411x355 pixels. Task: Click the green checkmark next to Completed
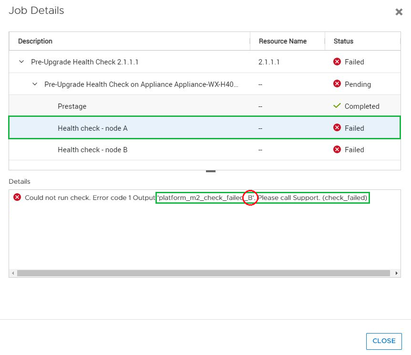(337, 106)
